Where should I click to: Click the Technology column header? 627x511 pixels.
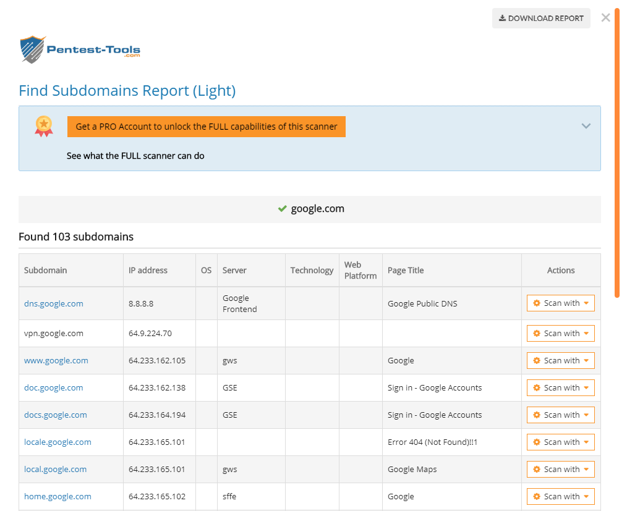[312, 271]
